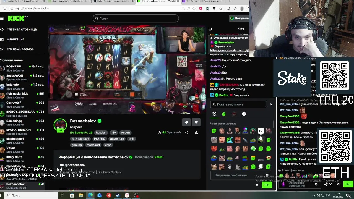Focus the Kick search field

136,18
